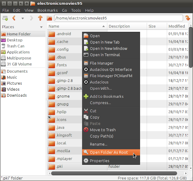193x181 pixels.
Task: Go back with the left arrow icon
Action: point(14,18)
